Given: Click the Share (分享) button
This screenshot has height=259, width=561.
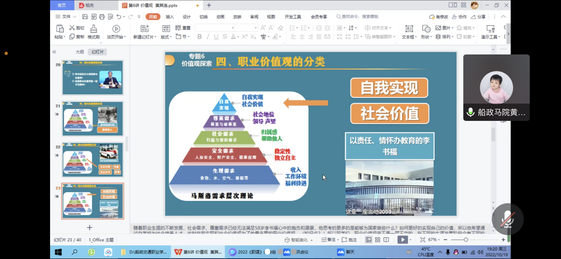Looking at the screenshot, I should coord(478,17).
